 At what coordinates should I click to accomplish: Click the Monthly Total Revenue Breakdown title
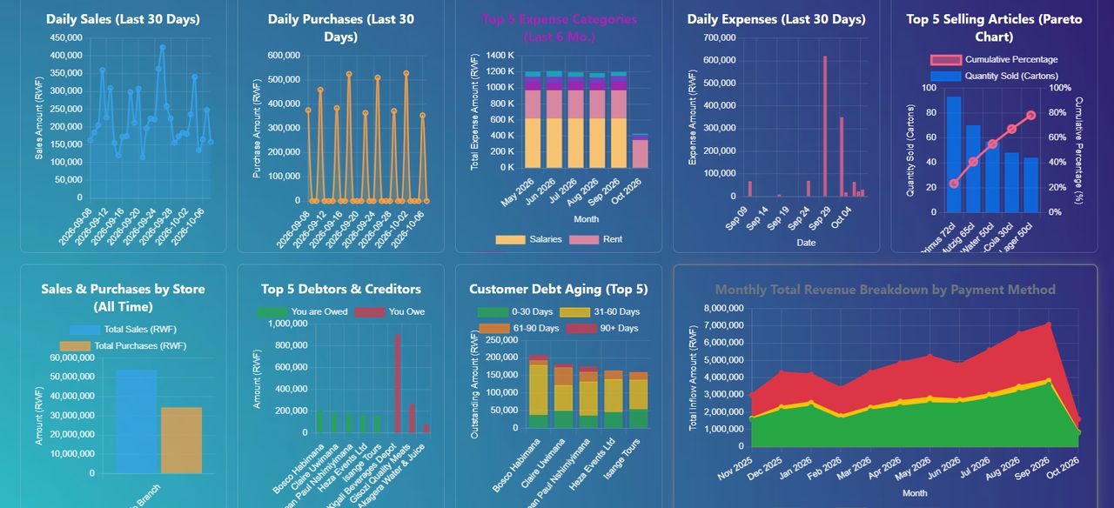pos(885,290)
